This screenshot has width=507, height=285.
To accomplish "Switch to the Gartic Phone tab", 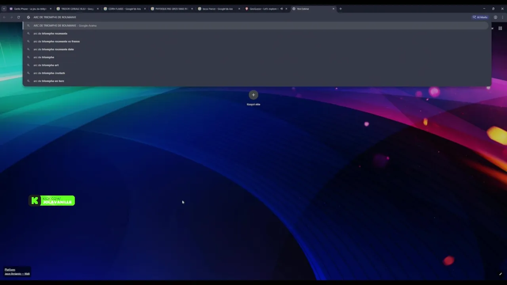I will [31, 9].
